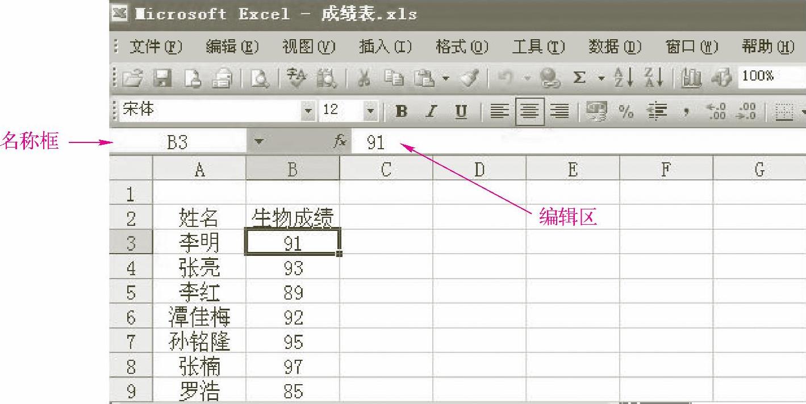The height and width of the screenshot is (404, 806).
Task: Click the Insert Hyperlink globe icon
Action: point(550,77)
